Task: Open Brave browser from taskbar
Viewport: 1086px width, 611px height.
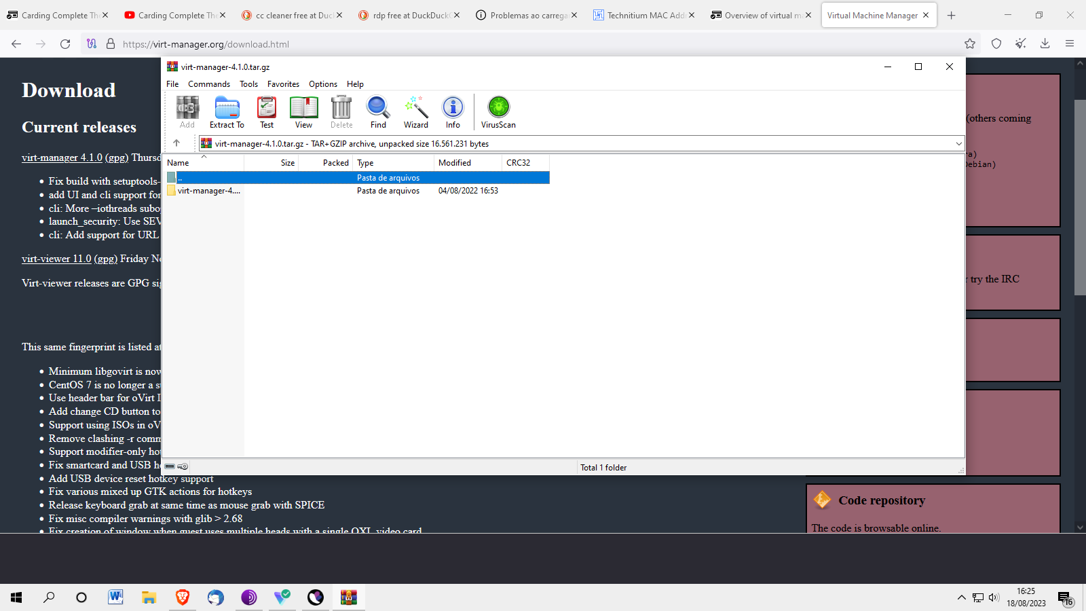Action: [183, 597]
